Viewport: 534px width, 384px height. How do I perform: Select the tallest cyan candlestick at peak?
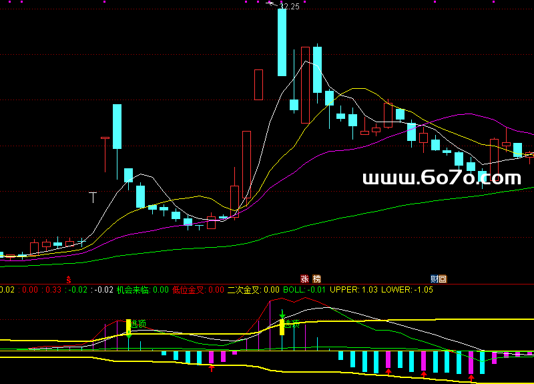click(282, 41)
